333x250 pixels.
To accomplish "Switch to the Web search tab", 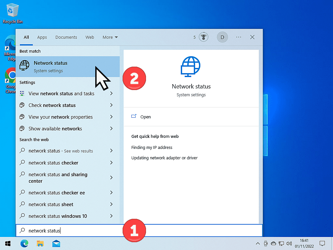I will 90,37.
